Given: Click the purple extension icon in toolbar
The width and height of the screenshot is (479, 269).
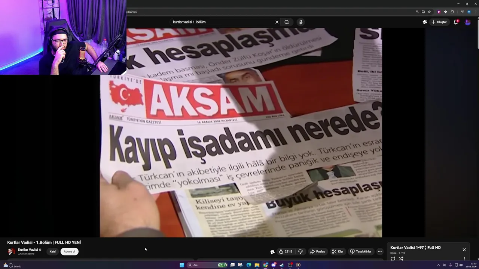Looking at the screenshot, I should 439,12.
